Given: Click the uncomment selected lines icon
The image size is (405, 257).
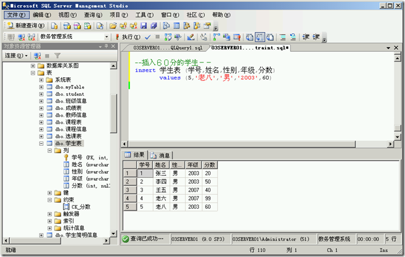Looking at the screenshot, I should pos(293,37).
